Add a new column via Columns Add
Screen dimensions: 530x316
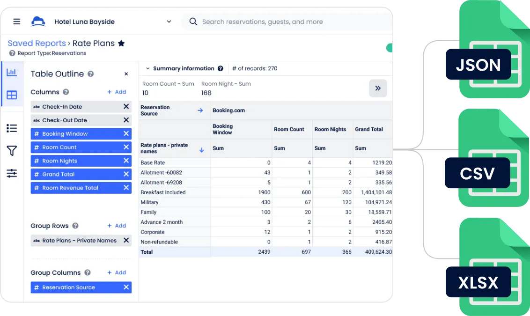[117, 92]
